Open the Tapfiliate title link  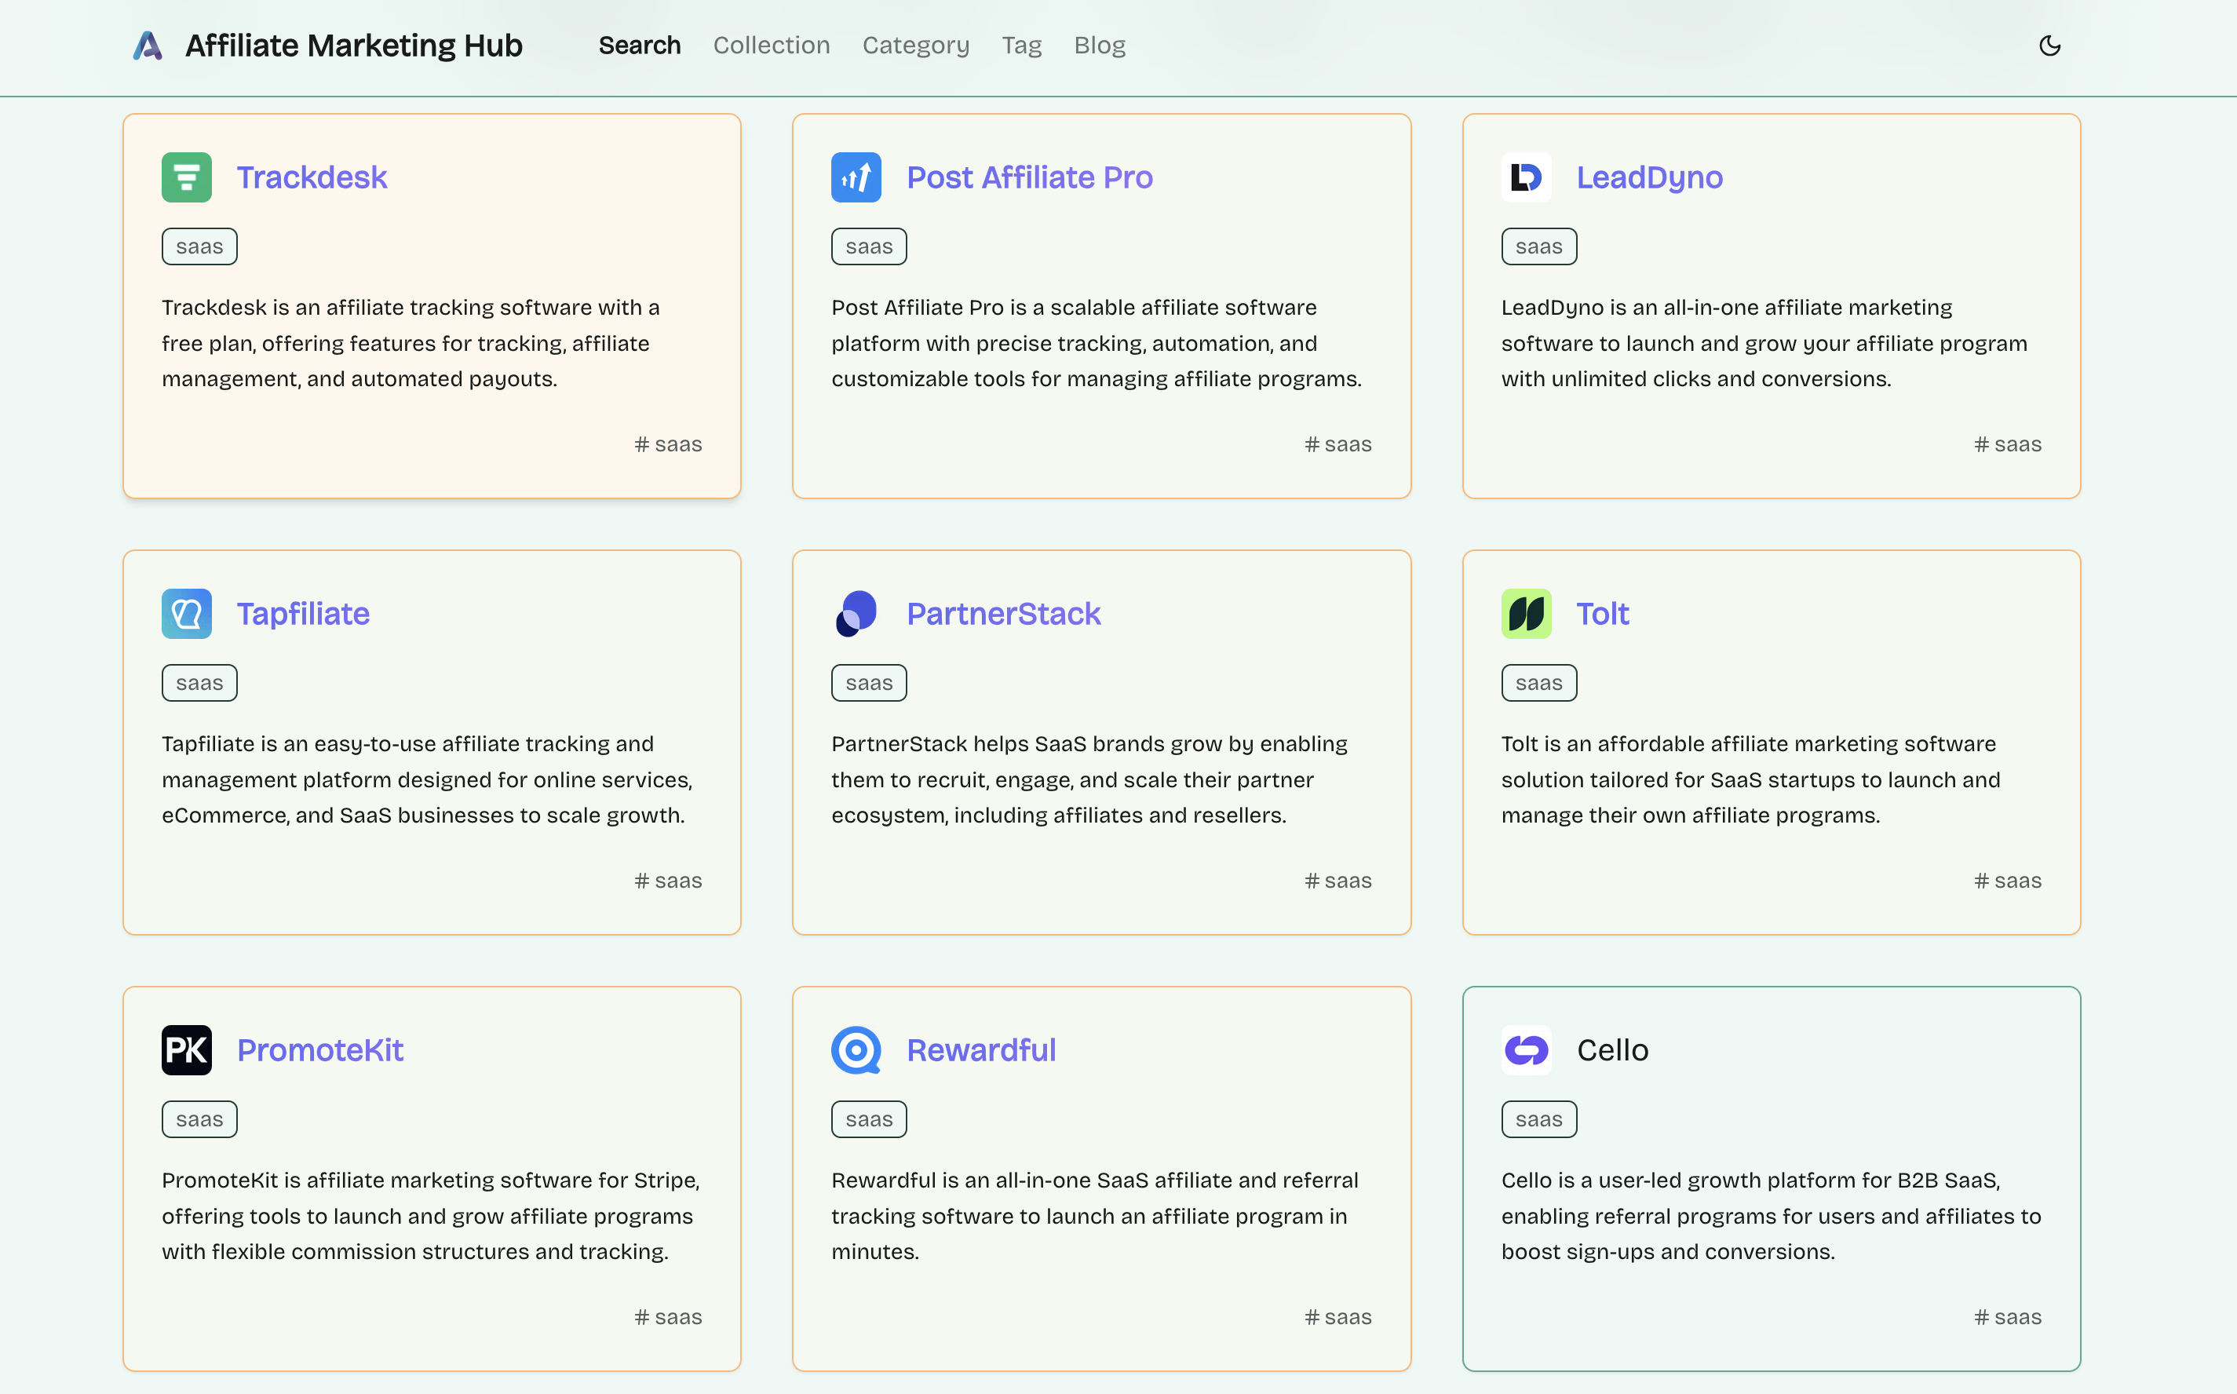point(303,613)
